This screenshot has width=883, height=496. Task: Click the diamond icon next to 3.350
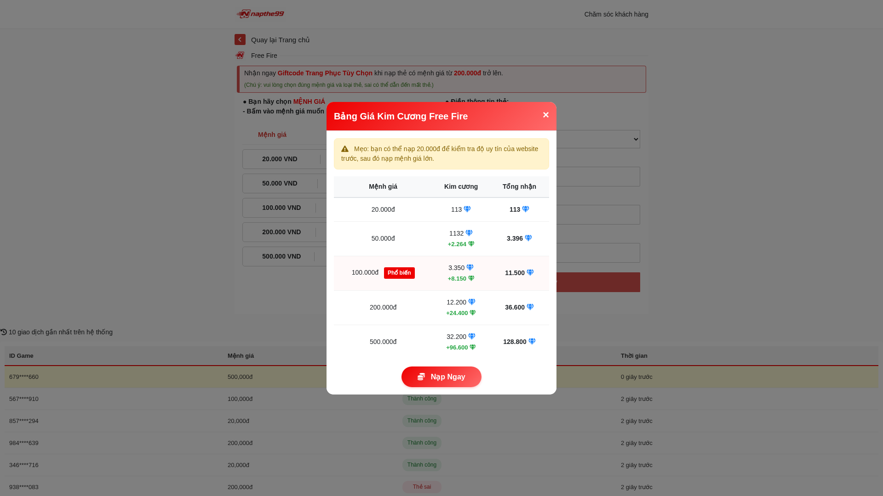pyautogui.click(x=470, y=268)
